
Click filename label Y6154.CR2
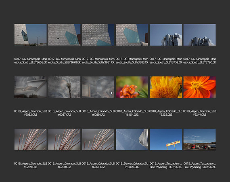point(132,113)
